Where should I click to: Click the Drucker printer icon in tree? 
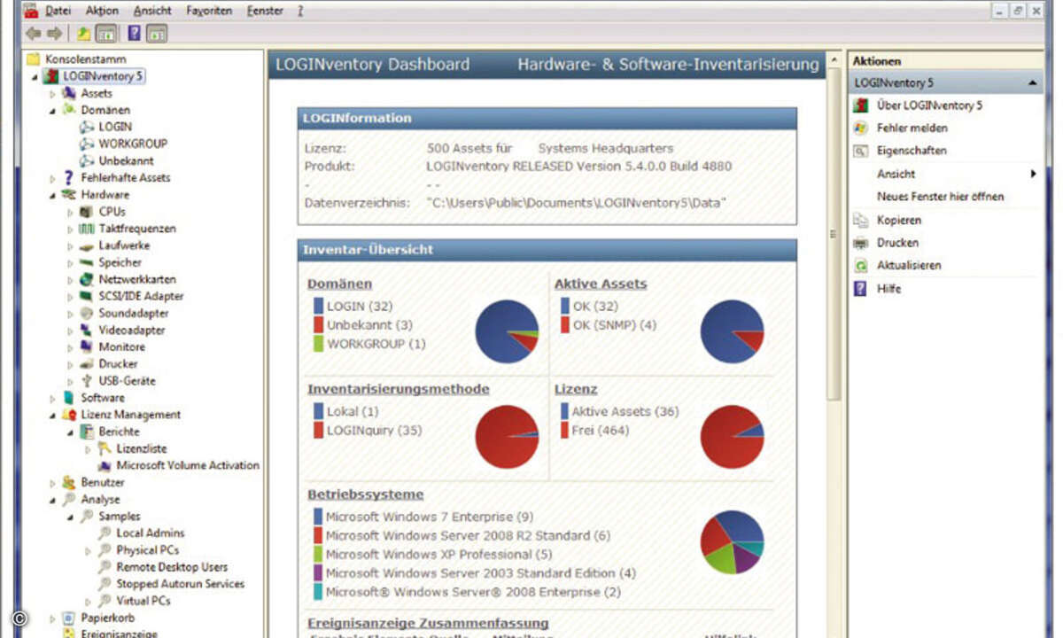click(86, 363)
